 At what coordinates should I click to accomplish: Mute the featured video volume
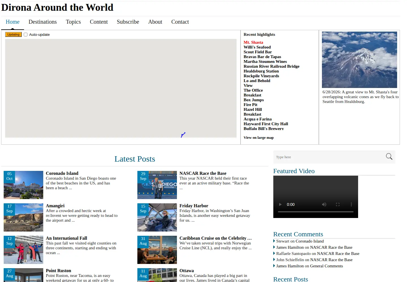click(x=324, y=204)
